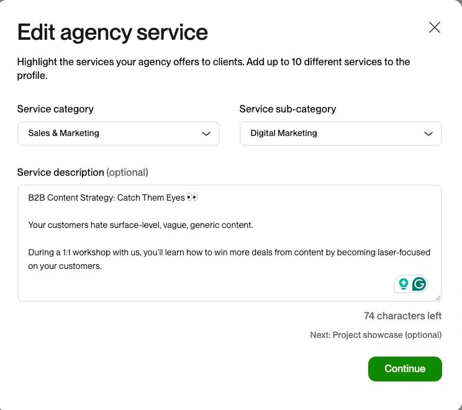
Task: Click the 'Service sub-category' label
Action: pos(288,109)
